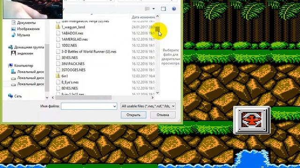Click the date 24.01.2017 of 1_wagyan_land
Image resolution: width=300 pixels, height=168 pixels.
point(143,27)
